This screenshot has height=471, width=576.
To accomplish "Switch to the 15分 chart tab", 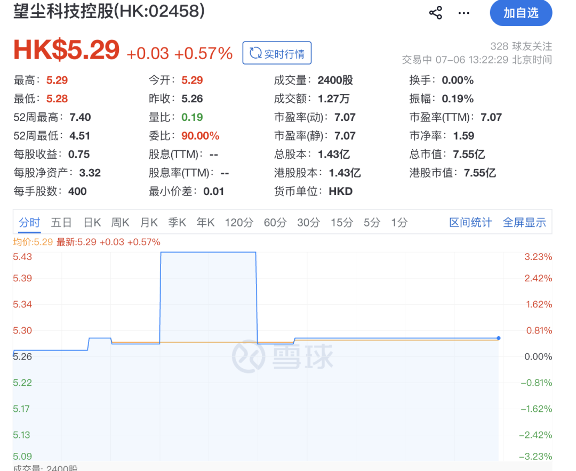I will [342, 223].
